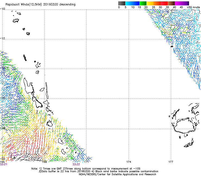Click the '-14' latitude axis label
201x176 pixels.
2,68
